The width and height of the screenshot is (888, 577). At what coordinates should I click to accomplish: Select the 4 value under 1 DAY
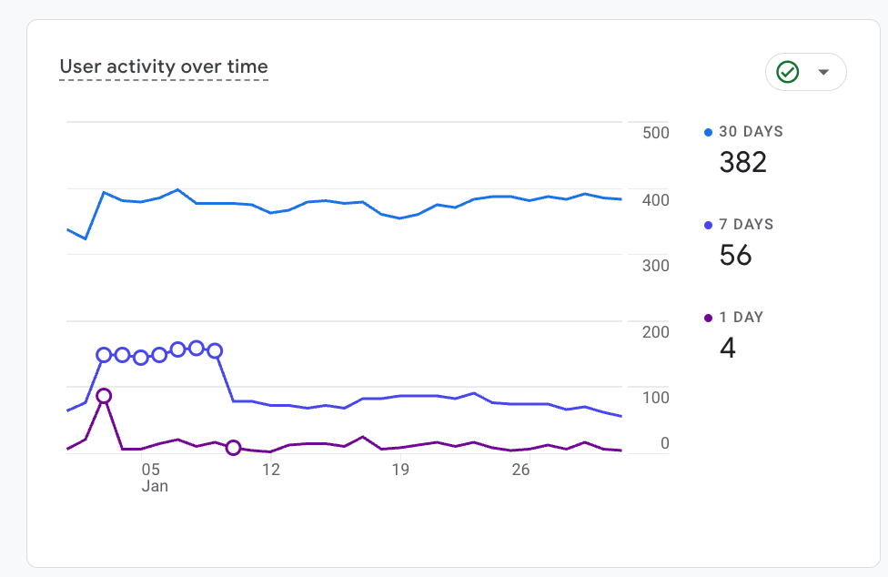727,348
